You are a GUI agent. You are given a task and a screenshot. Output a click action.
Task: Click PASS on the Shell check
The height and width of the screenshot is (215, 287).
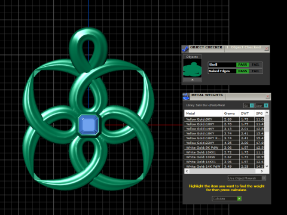coord(242,64)
